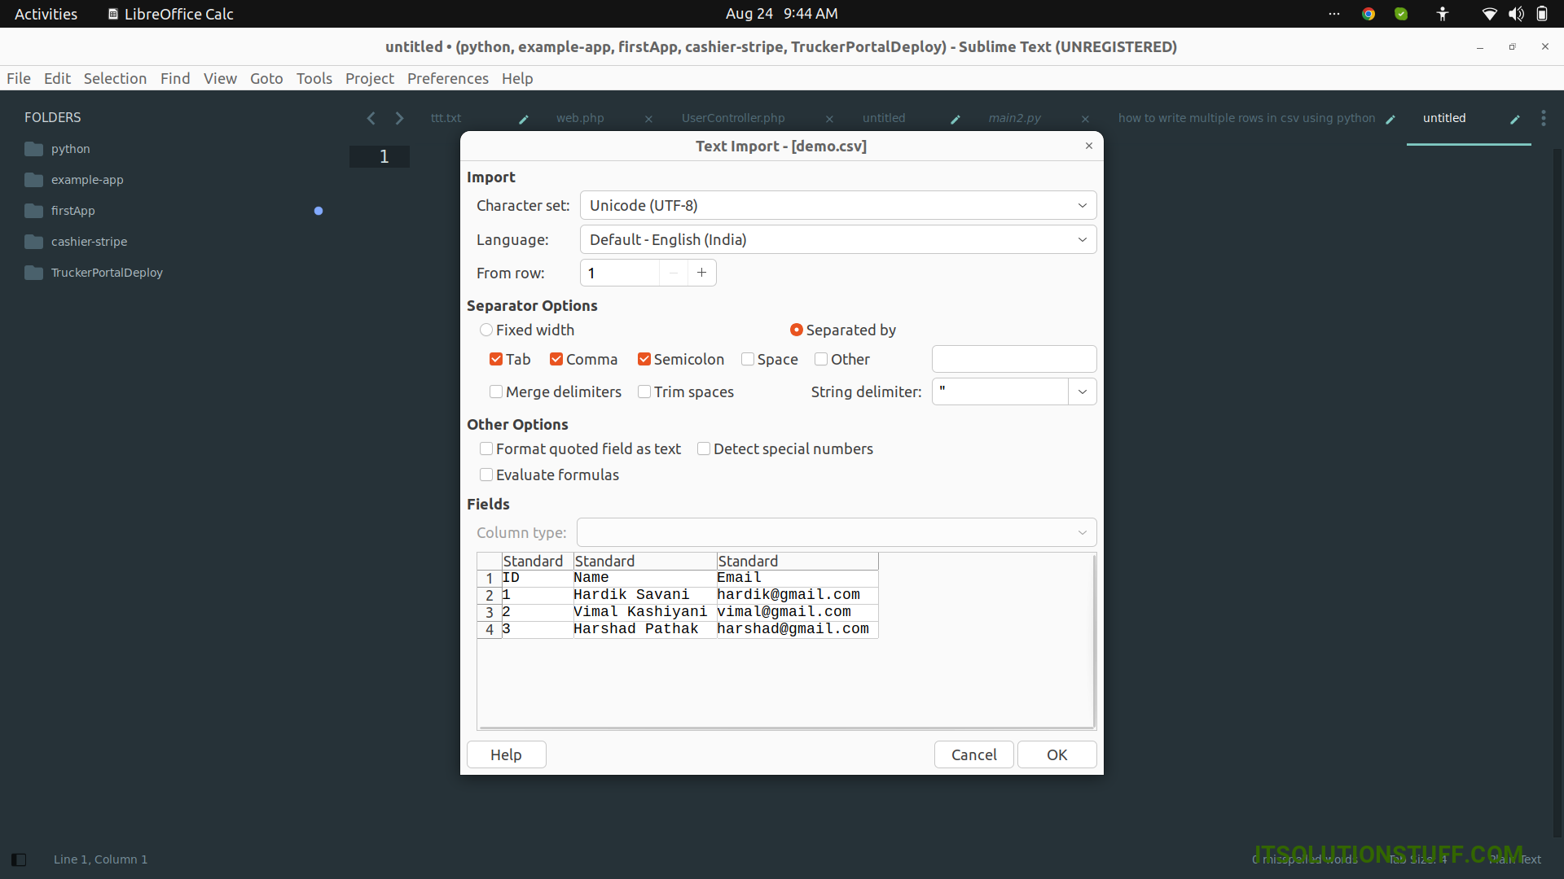Uncheck the Comma separator checkbox
1564x879 pixels.
tap(556, 359)
